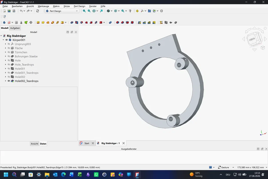This screenshot has height=179, width=268.
Task: Float the Modell panel
Action: [72, 32]
